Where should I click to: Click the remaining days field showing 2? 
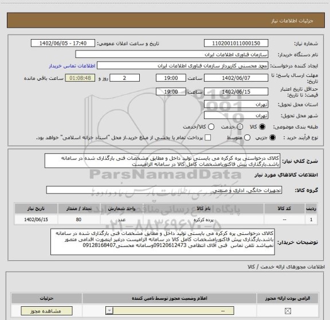[124, 78]
